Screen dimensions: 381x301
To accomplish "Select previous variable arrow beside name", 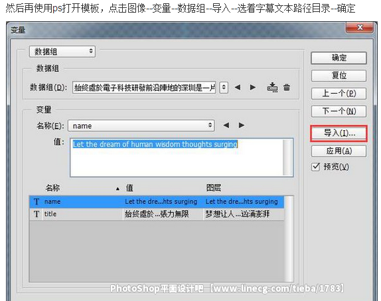I will point(226,126).
